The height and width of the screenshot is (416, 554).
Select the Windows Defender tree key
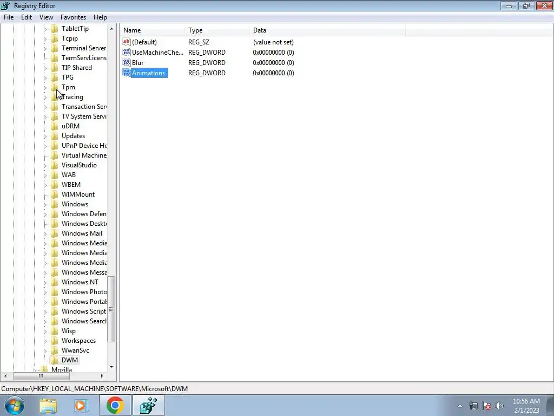[84, 214]
